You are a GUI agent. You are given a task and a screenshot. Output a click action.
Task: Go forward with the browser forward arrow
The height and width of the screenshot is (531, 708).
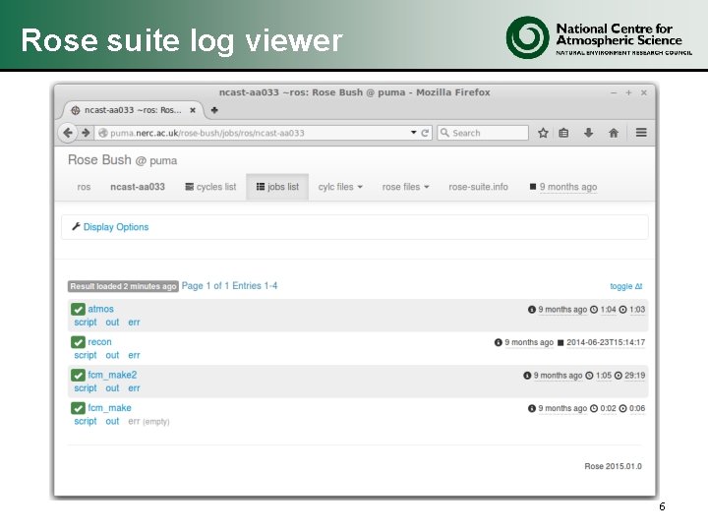coord(86,133)
